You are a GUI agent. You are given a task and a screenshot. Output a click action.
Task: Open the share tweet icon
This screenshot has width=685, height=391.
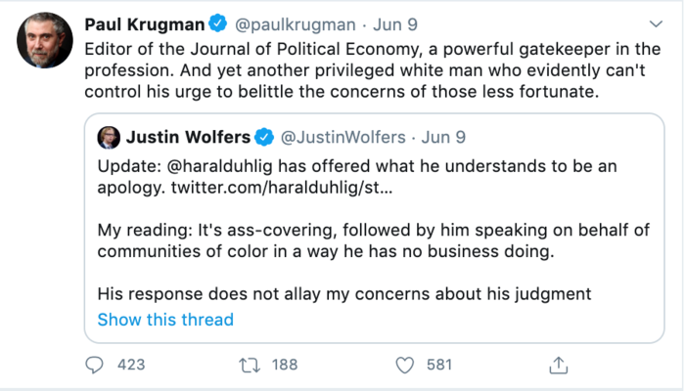(x=559, y=365)
